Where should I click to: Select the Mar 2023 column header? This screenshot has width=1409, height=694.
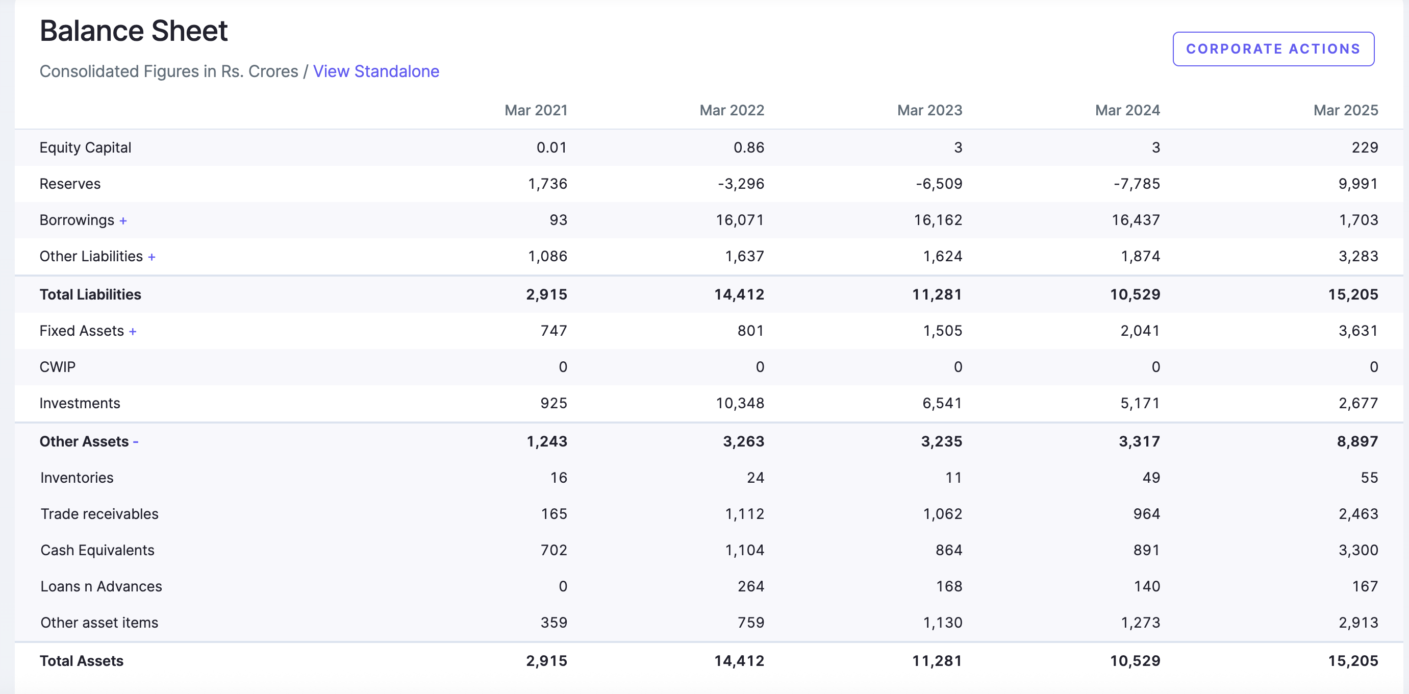[929, 110]
